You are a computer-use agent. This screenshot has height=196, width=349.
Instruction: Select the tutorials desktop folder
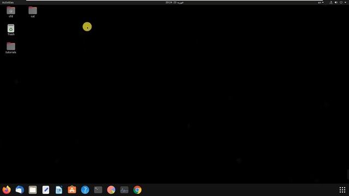[x=11, y=48]
